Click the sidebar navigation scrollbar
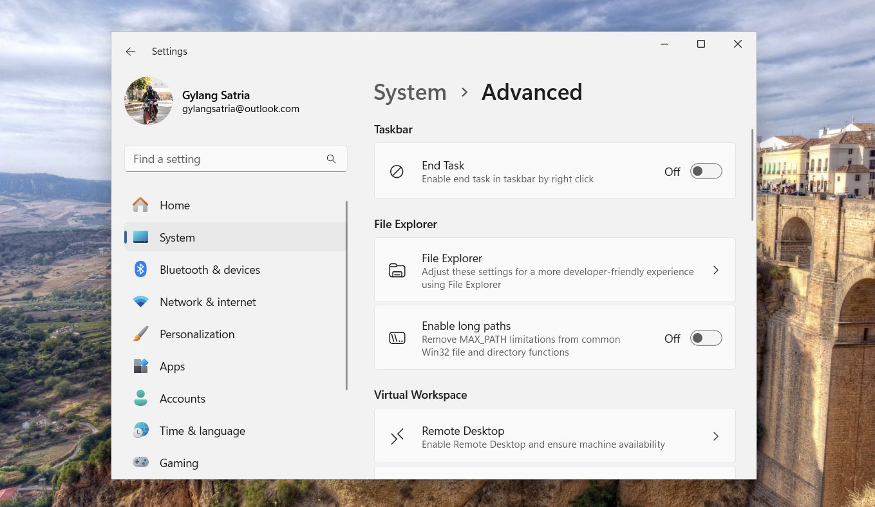This screenshot has height=507, width=875. coord(347,296)
